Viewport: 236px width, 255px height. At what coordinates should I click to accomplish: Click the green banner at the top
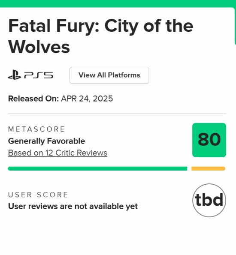[x=118, y=3]
